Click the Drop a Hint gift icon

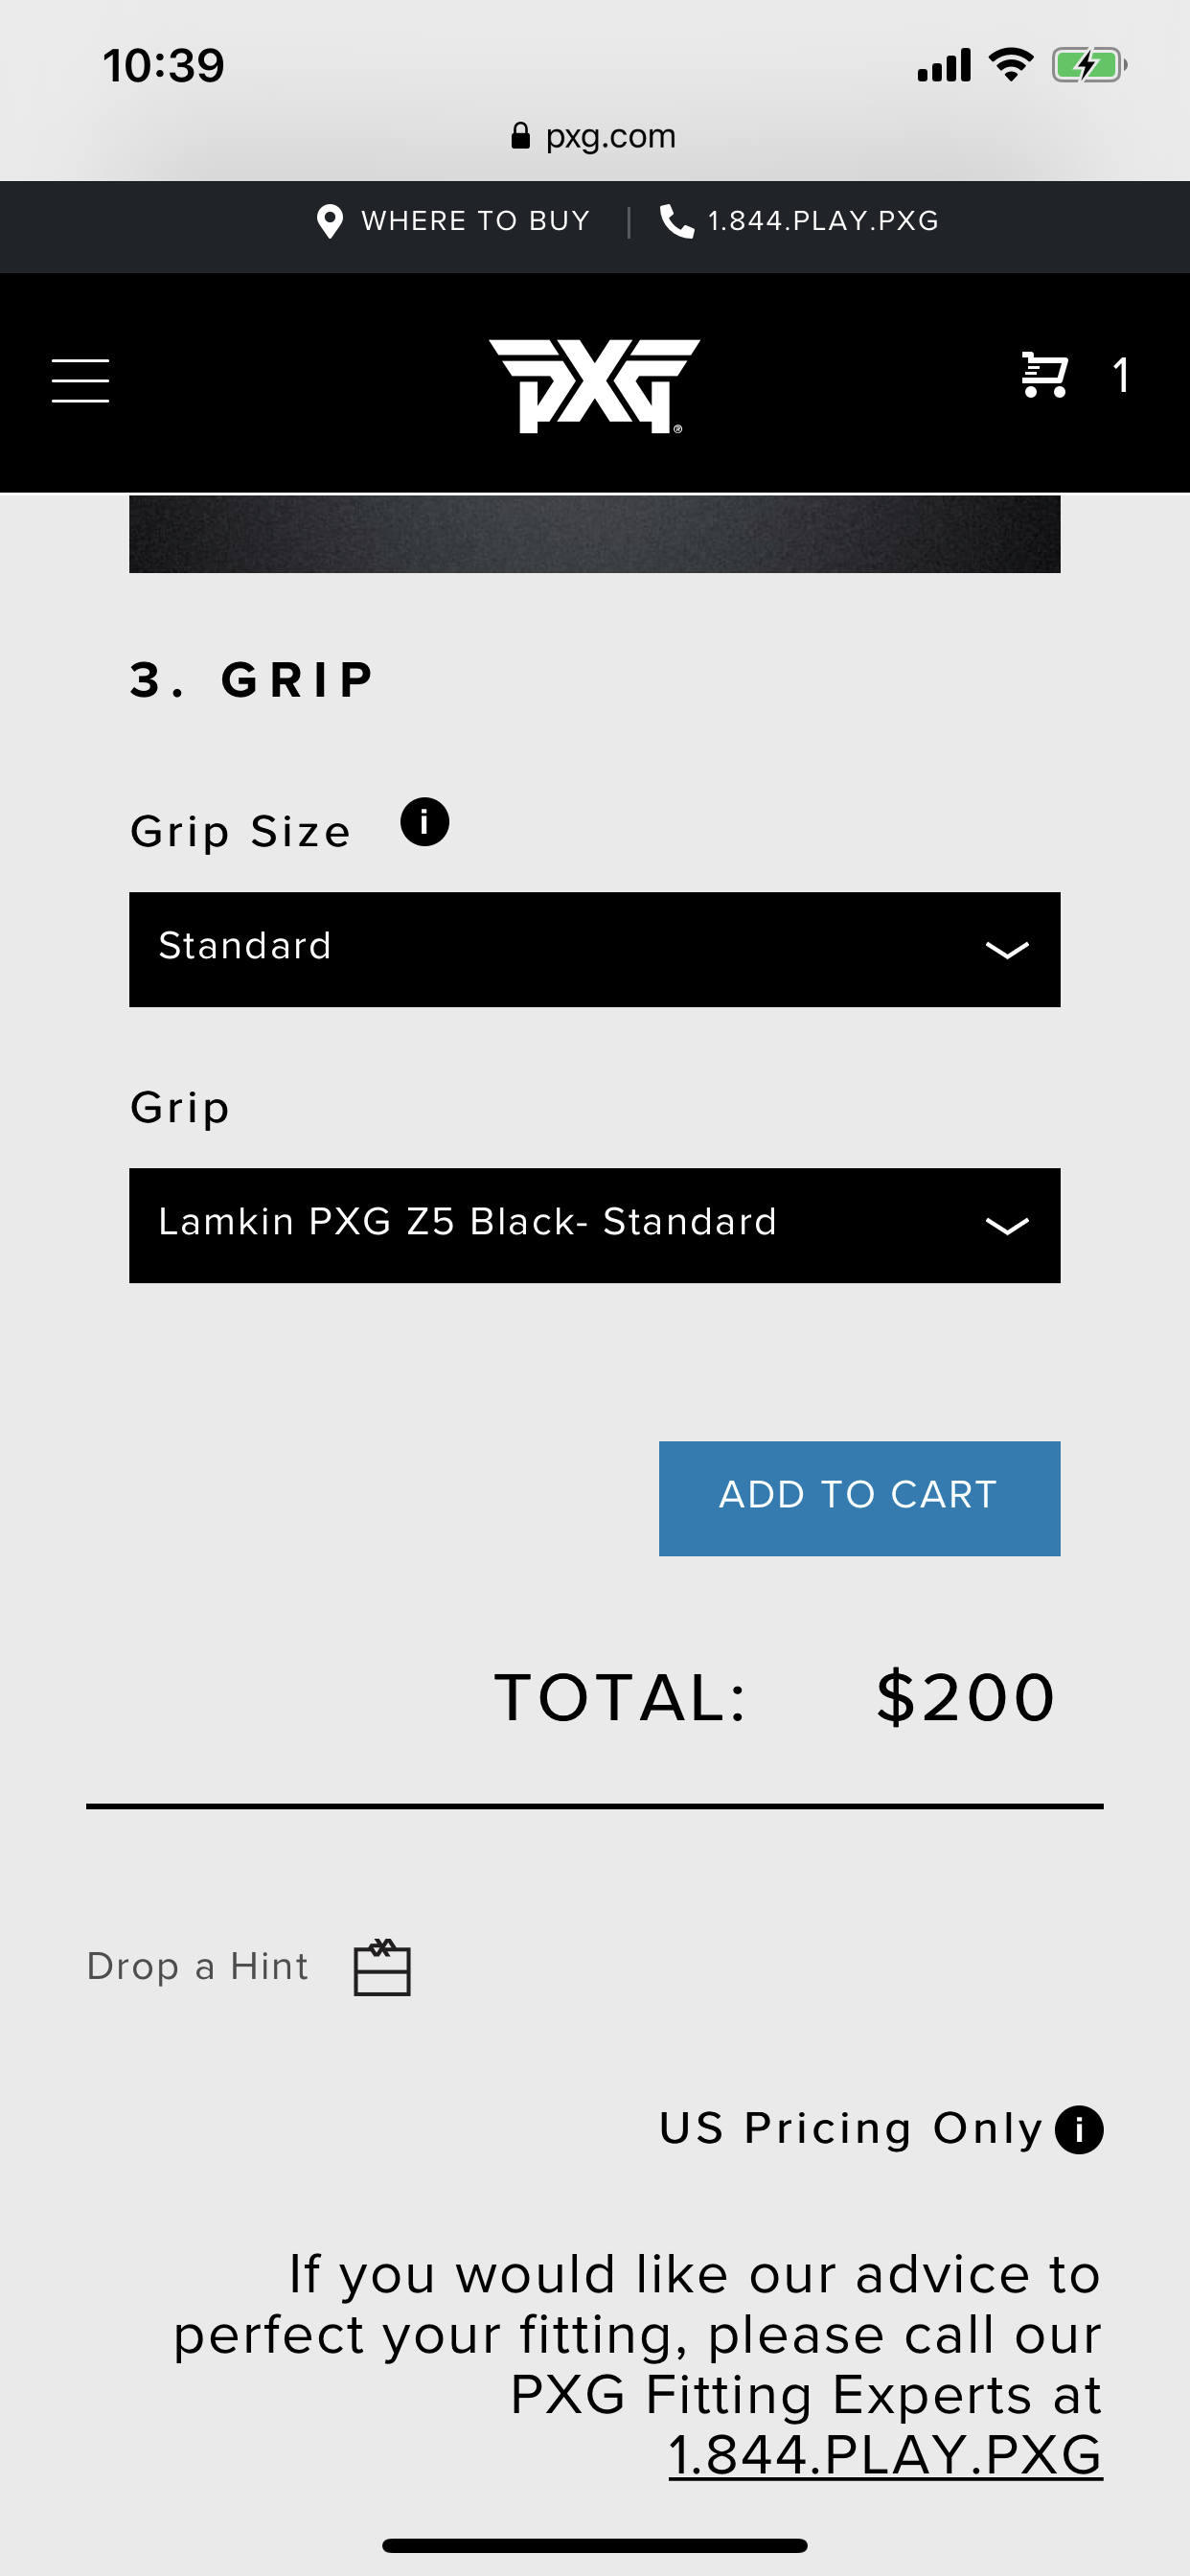[382, 1967]
